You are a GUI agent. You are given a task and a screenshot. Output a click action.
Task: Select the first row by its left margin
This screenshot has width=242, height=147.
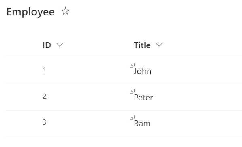(x=23, y=71)
